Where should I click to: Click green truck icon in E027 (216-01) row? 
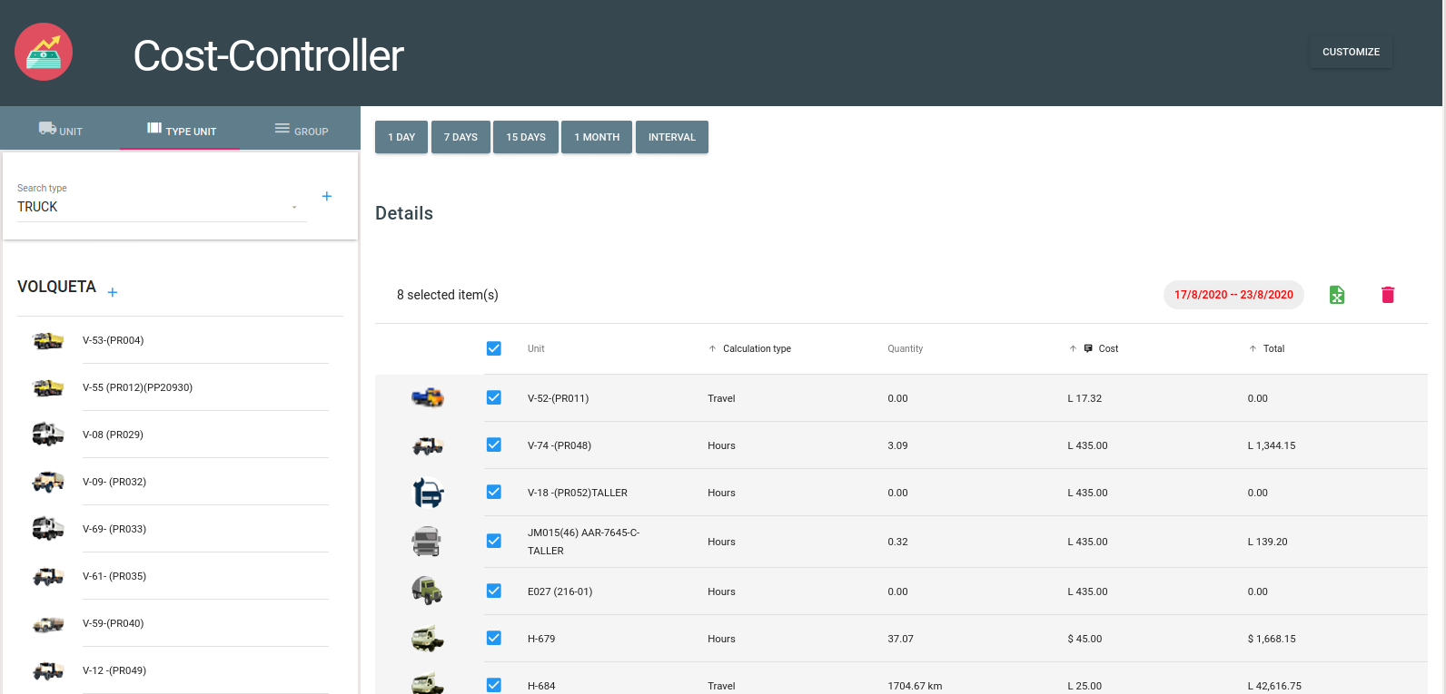click(427, 591)
